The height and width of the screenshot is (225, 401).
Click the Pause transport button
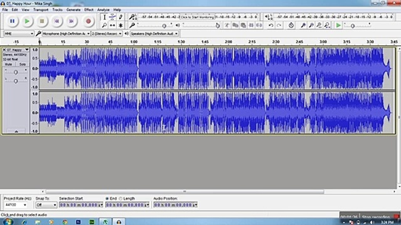coord(12,21)
